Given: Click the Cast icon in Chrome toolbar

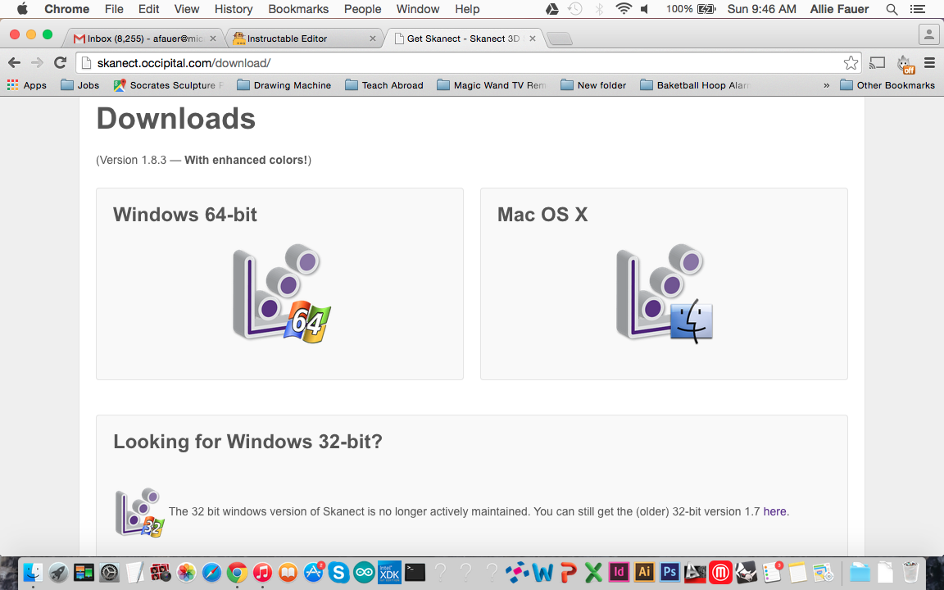Looking at the screenshot, I should 878,62.
